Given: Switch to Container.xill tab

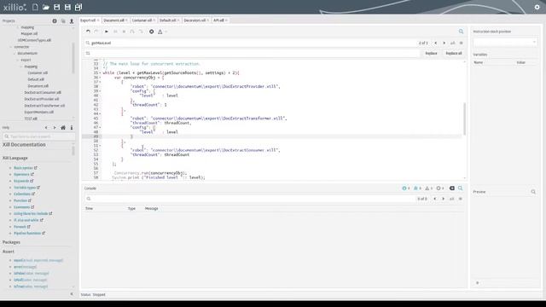Looking at the screenshot, I should (x=142, y=20).
